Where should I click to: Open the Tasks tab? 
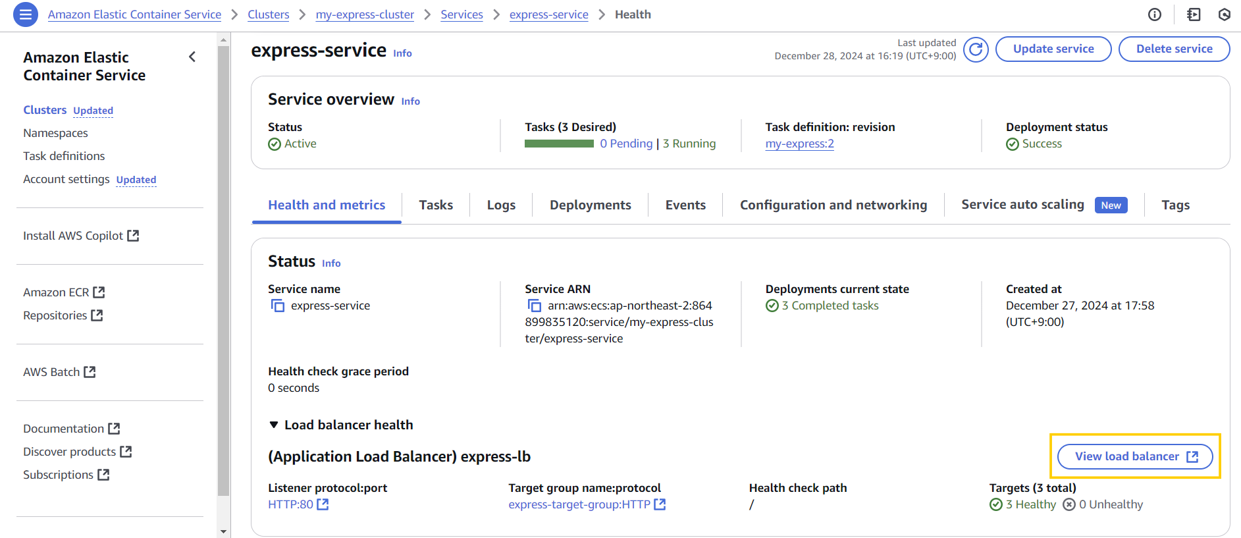pyautogui.click(x=436, y=205)
